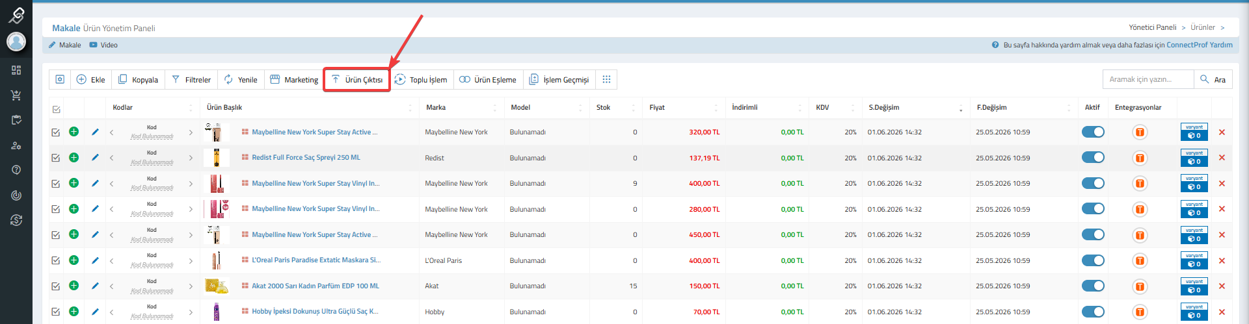Open Kodlar column sort menu
This screenshot has height=324, width=1249.
click(x=191, y=108)
